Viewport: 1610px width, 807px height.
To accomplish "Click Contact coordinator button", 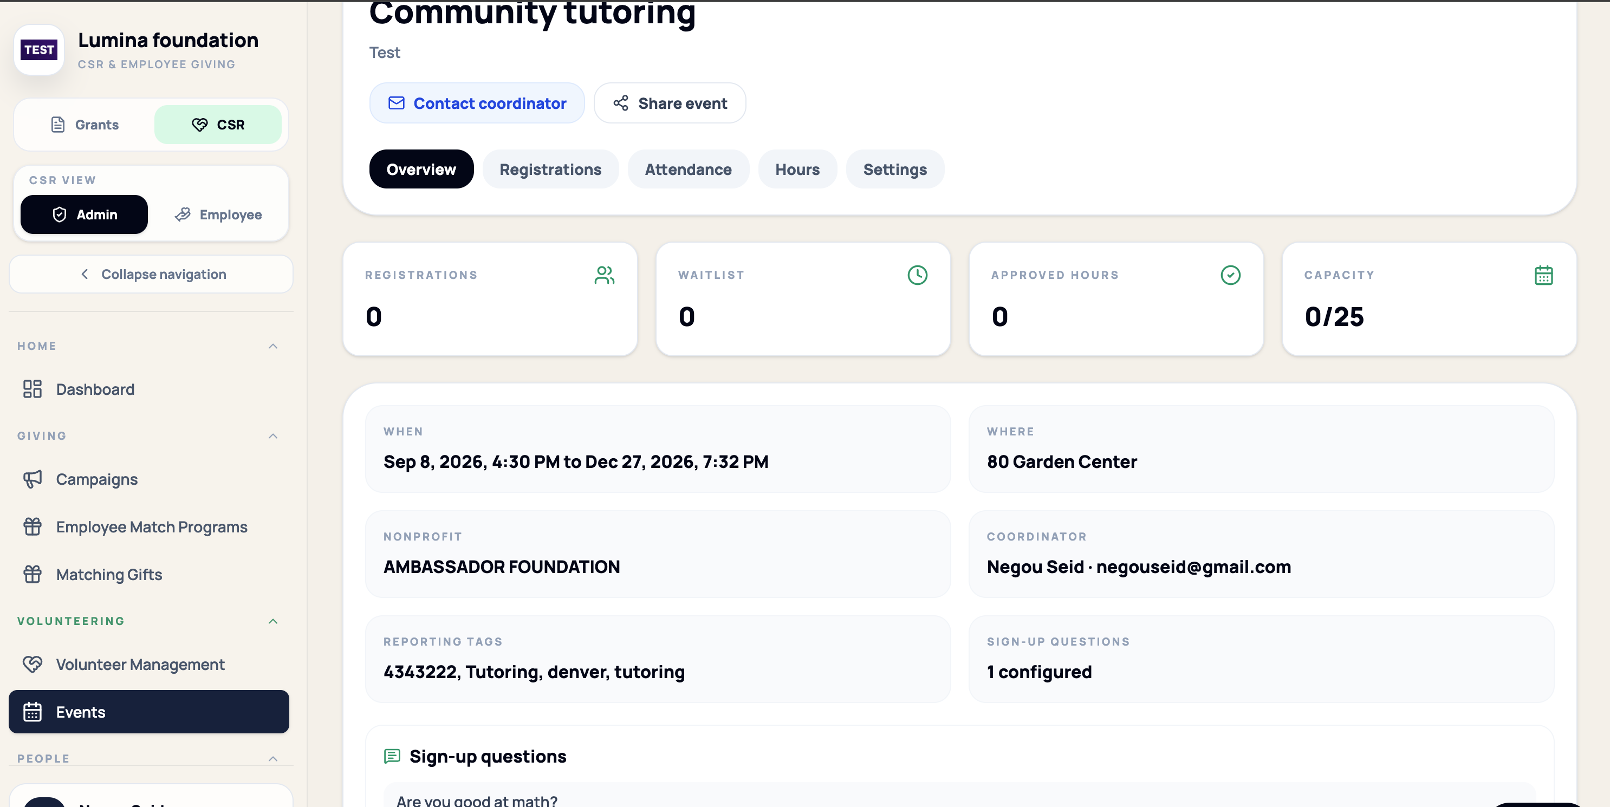I will [x=477, y=103].
